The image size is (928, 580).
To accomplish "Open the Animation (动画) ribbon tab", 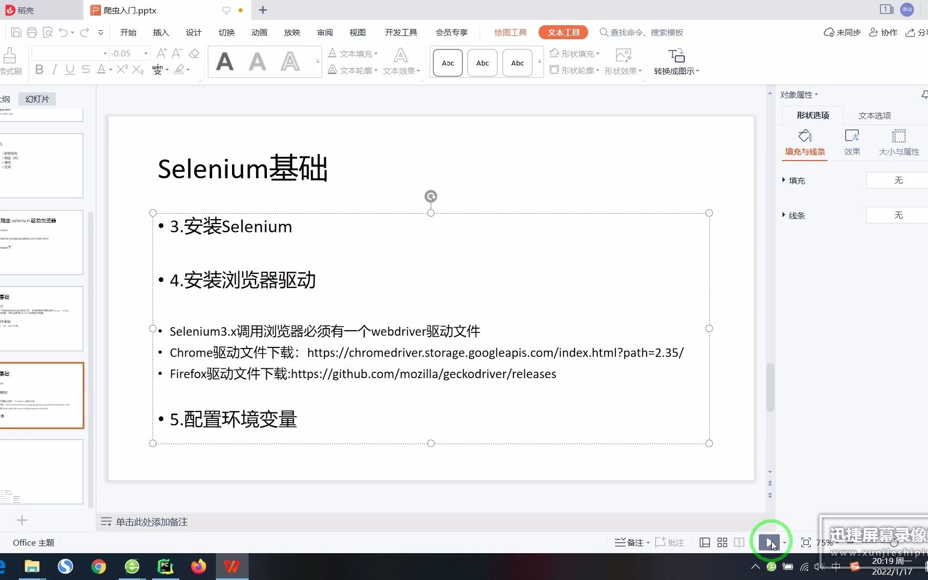I will point(259,32).
